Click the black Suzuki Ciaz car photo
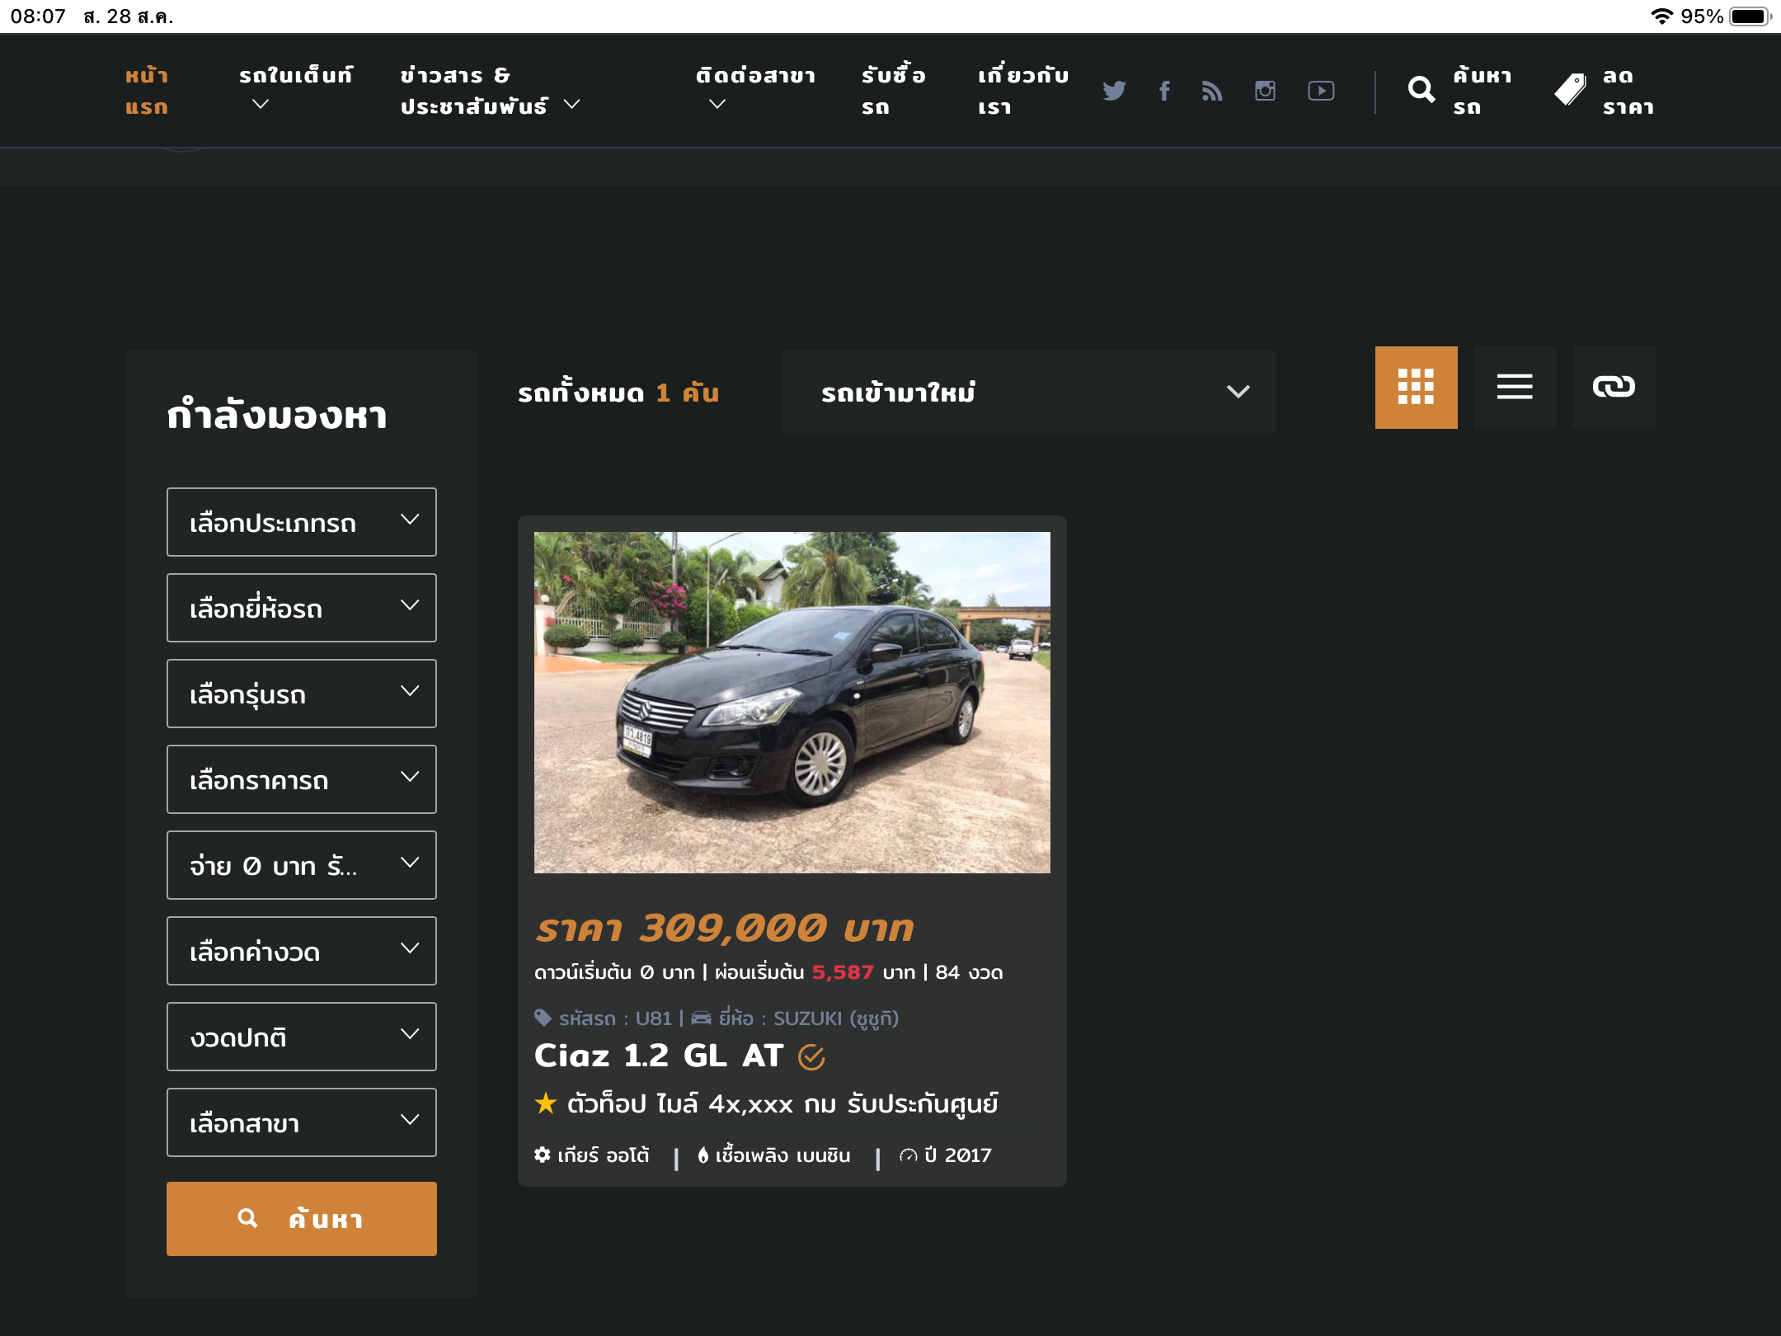The height and width of the screenshot is (1336, 1781). click(792, 702)
